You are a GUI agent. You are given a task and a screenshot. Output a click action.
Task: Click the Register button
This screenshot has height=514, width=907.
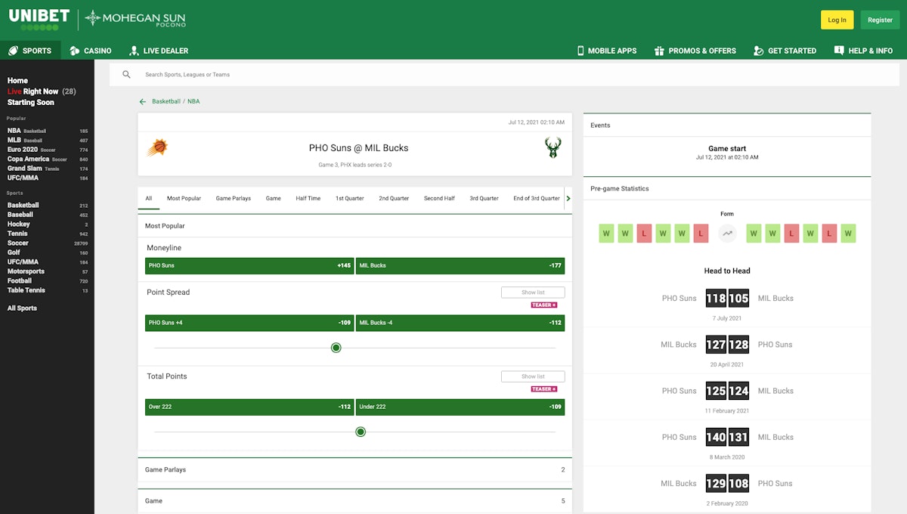[880, 20]
